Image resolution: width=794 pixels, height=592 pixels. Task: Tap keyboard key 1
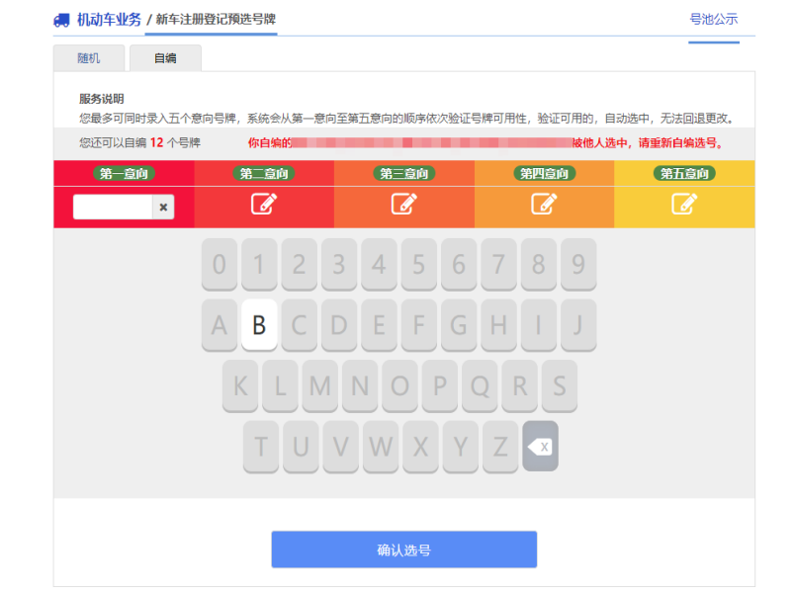(259, 264)
